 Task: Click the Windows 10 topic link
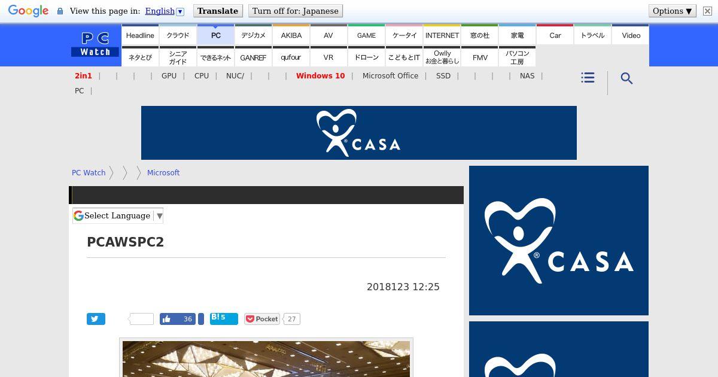pos(320,76)
